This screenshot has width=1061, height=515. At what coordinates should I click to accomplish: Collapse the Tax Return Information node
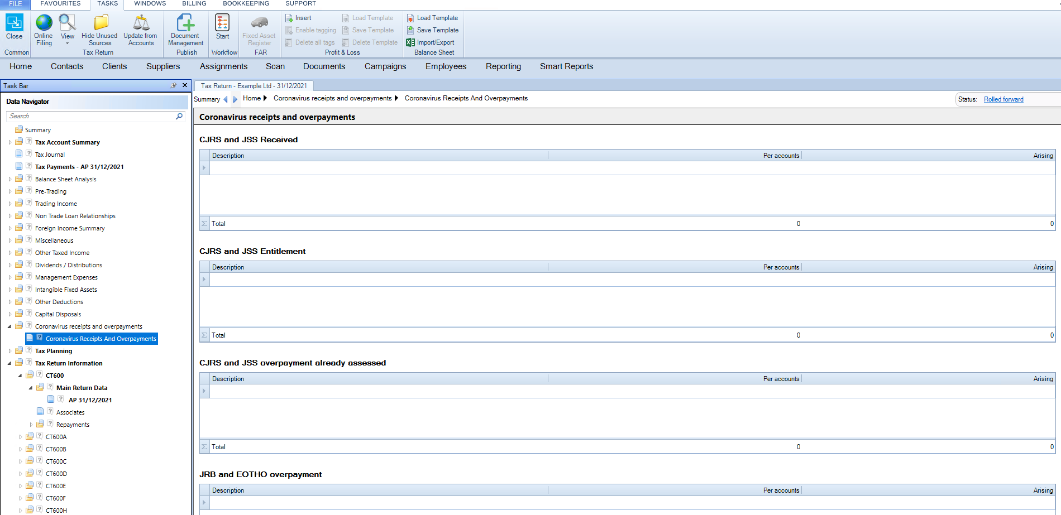coord(9,363)
